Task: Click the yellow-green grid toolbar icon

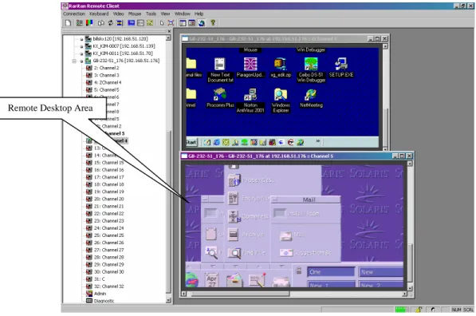Action: (x=150, y=23)
